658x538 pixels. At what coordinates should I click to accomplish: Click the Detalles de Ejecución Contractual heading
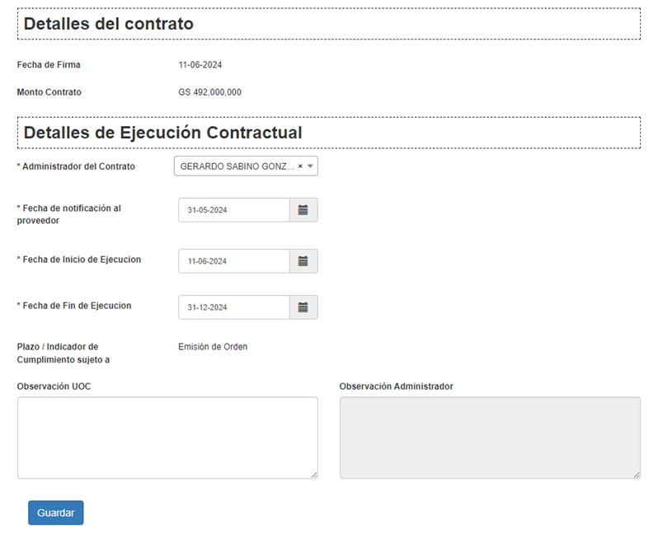[162, 133]
